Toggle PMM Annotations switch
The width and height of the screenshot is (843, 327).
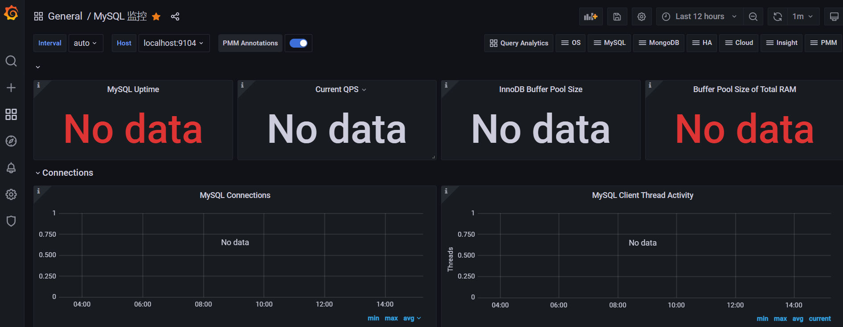299,43
